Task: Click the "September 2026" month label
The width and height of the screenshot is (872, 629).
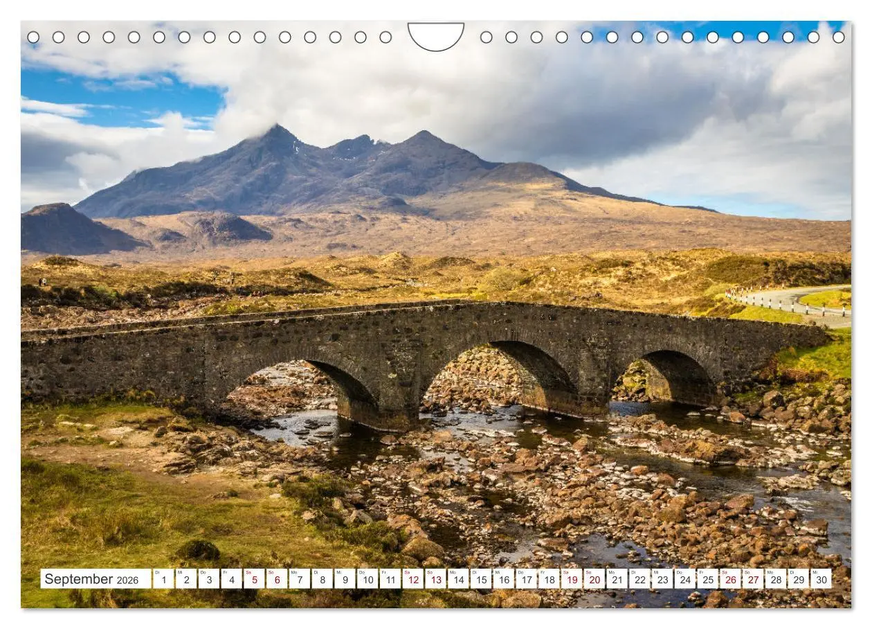Action: [x=96, y=579]
